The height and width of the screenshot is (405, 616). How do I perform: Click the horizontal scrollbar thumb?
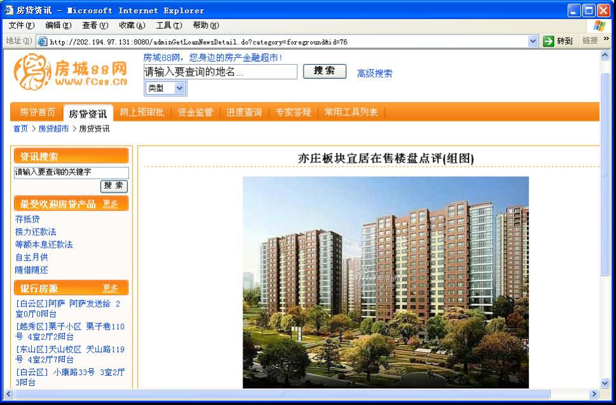282,394
